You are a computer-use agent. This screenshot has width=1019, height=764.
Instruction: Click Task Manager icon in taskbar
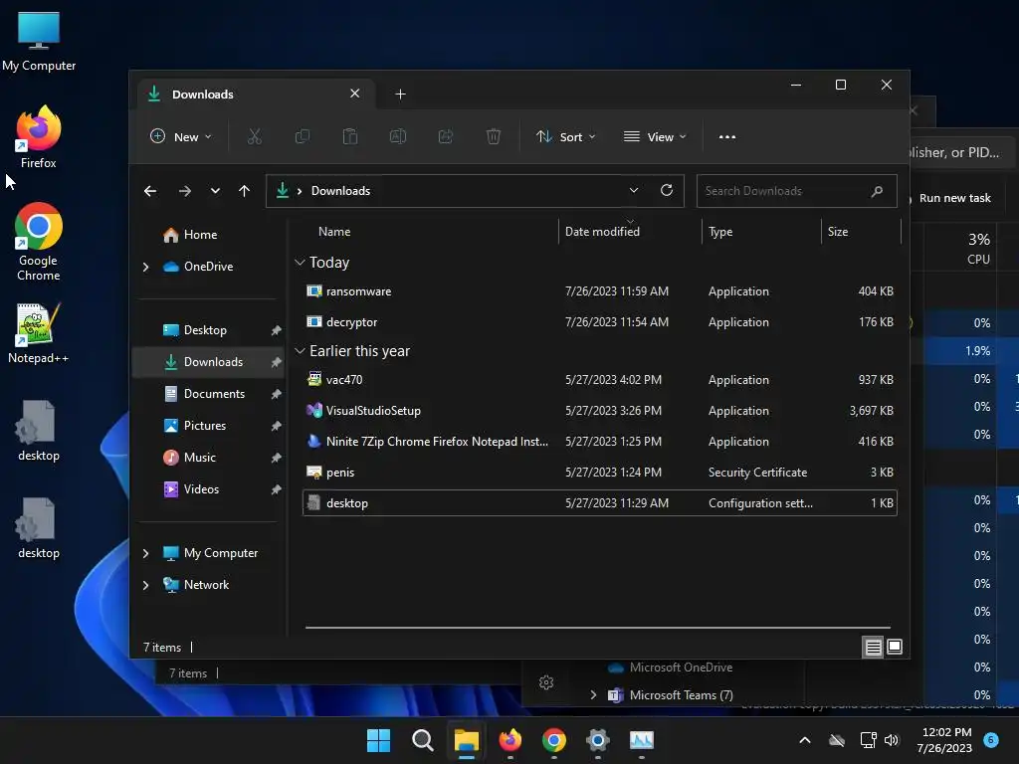642,740
